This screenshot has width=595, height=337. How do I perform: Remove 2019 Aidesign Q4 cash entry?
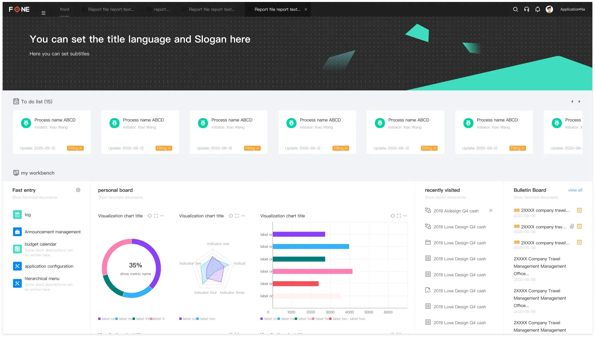point(491,211)
